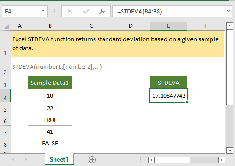Select column C header
The height and width of the screenshot is (166, 235).
pyautogui.click(x=91, y=26)
